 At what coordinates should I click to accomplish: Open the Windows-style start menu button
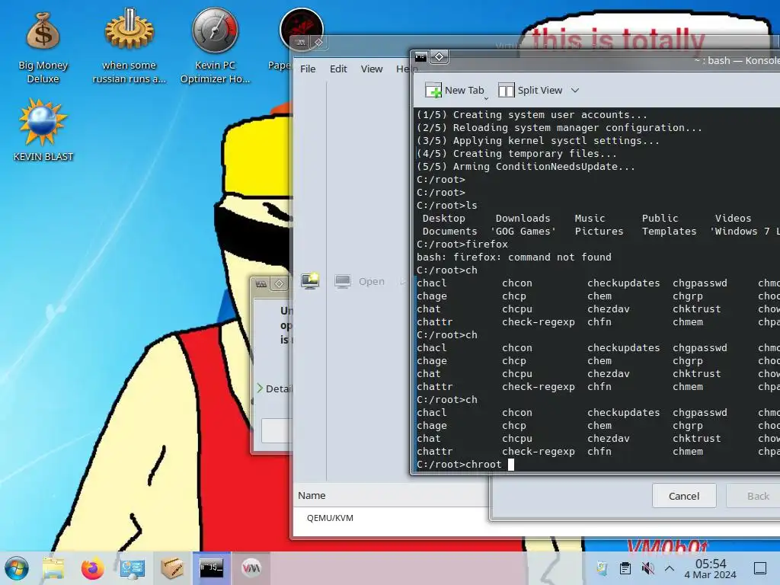(17, 567)
